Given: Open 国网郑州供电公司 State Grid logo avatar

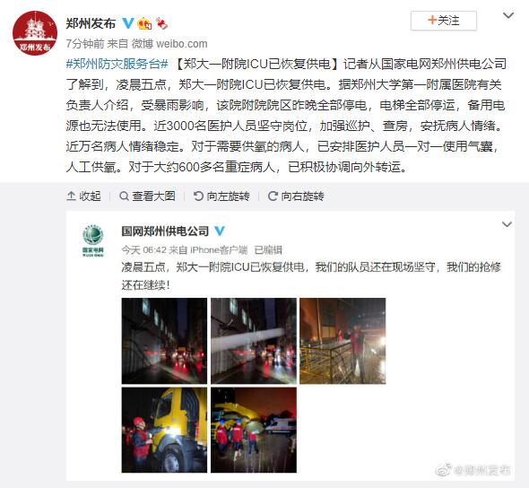Looking at the screenshot, I should tap(93, 240).
